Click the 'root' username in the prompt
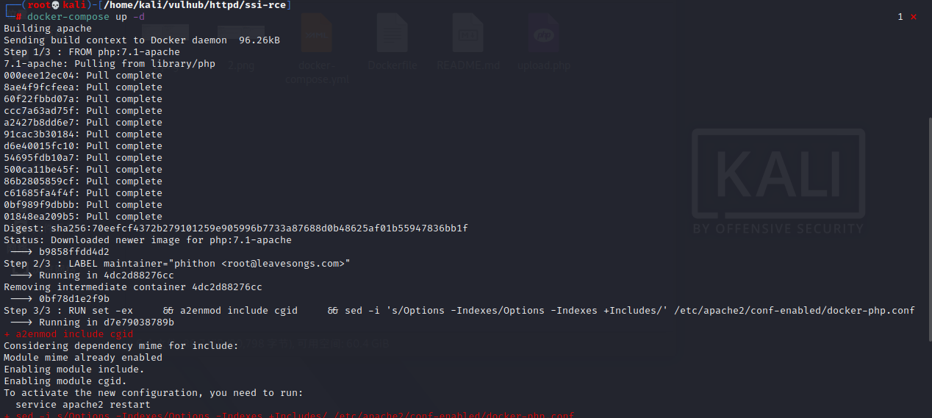This screenshot has height=418, width=932. (39, 5)
